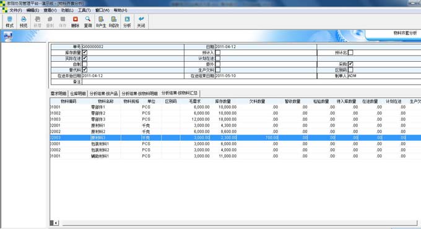Switch to the 分析结果-按产品 tab
Screen dimensions: 421x229
[x=103, y=93]
